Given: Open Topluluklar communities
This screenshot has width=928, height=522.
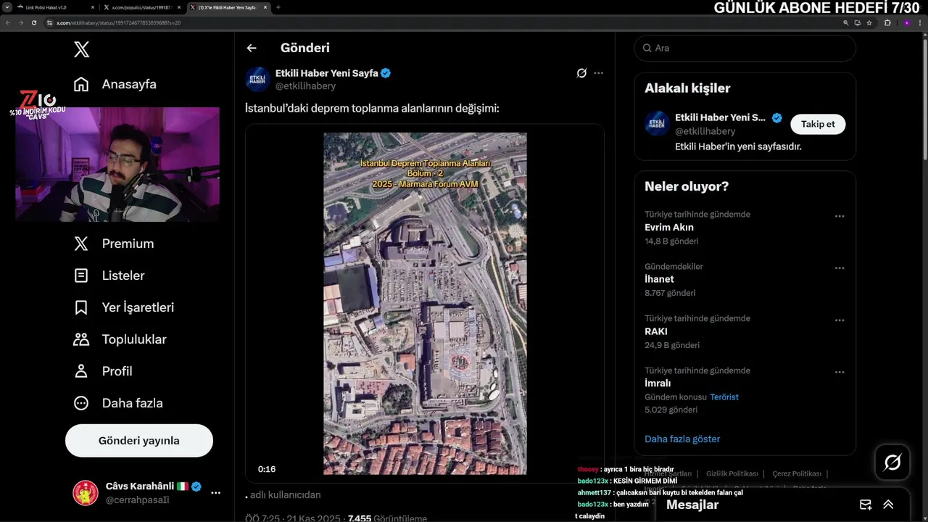Looking at the screenshot, I should 120,339.
